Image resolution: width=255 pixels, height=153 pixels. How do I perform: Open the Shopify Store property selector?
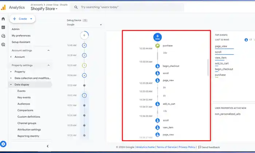[44, 9]
